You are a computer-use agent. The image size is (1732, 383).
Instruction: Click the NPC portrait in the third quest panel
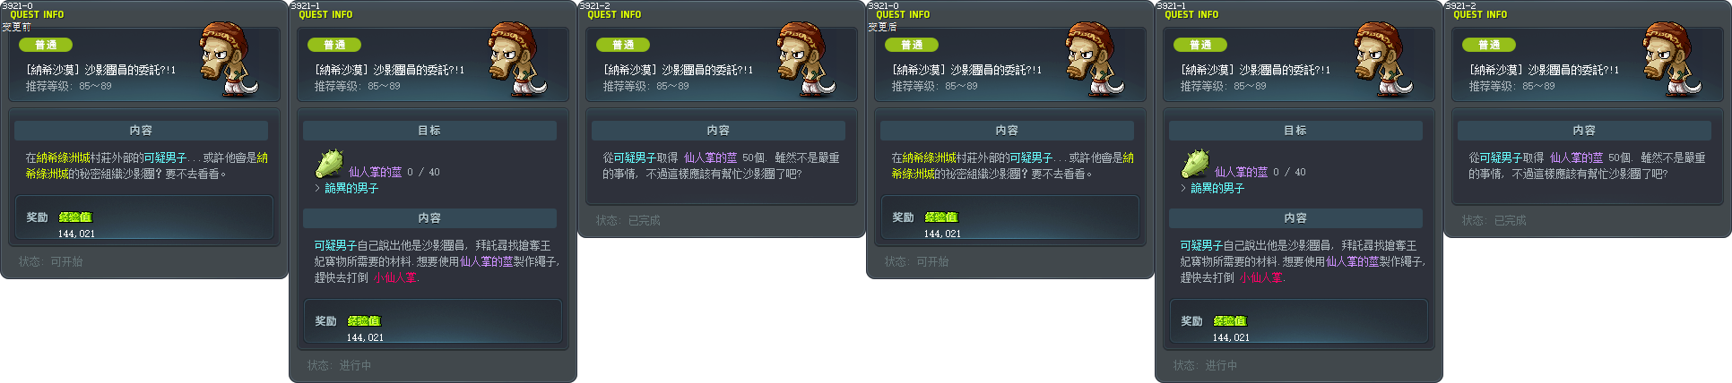point(806,59)
